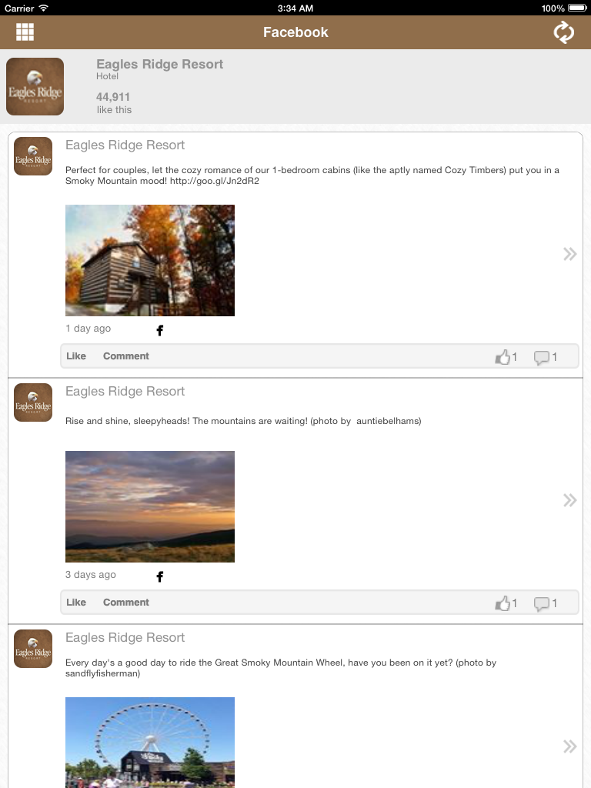Open the mountain sunrise photo
This screenshot has width=591, height=788.
150,506
